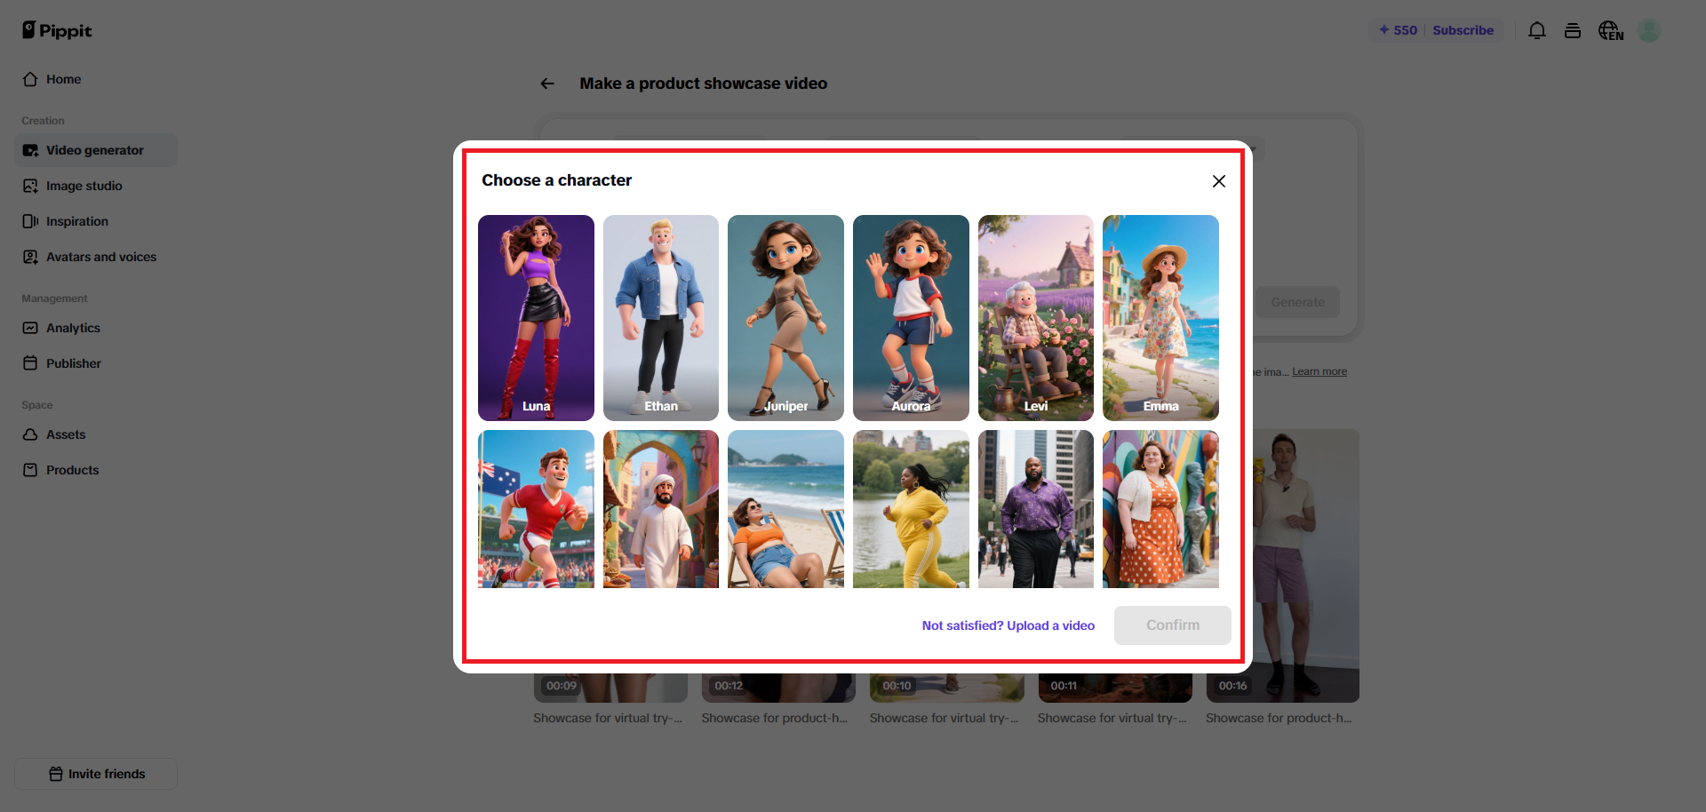
Task: Open the Products space
Action: tap(72, 469)
